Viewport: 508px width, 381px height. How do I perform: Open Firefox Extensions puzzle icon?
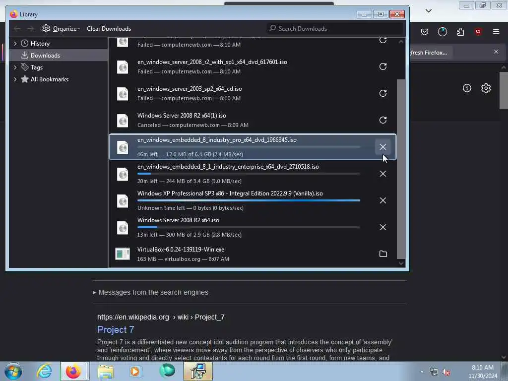point(460,32)
